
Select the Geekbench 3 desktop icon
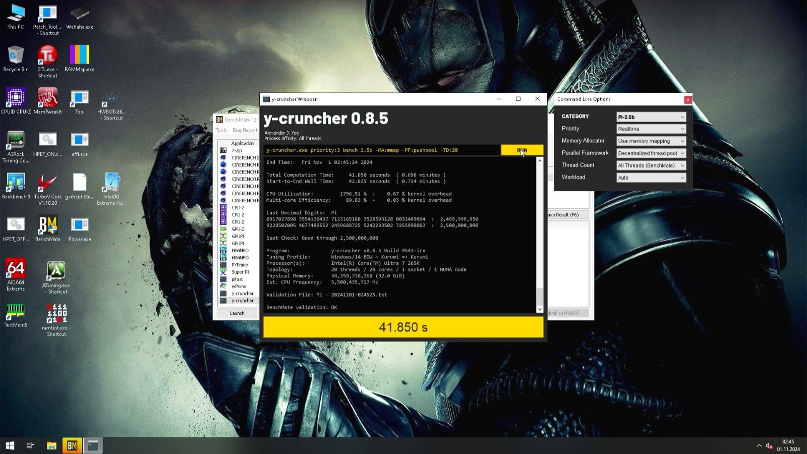[16, 186]
